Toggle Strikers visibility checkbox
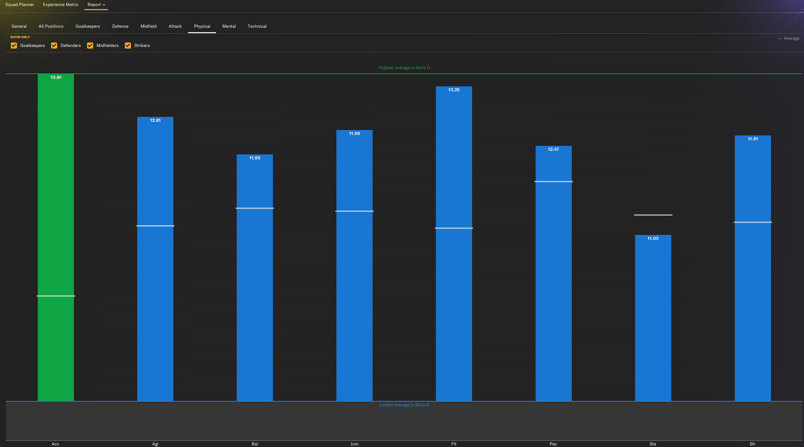This screenshot has width=804, height=447. [128, 45]
